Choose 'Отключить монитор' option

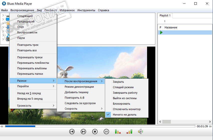127,109
